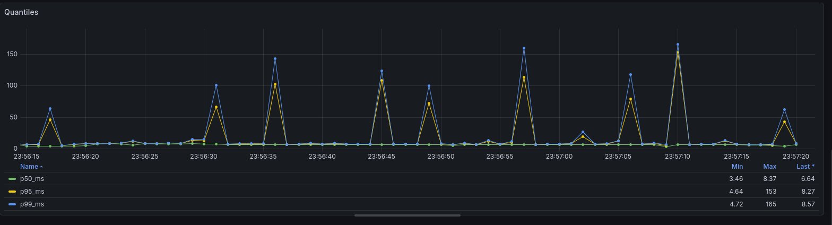Sort legend by the Min column
Image resolution: width=832 pixels, height=225 pixels.
(x=736, y=167)
